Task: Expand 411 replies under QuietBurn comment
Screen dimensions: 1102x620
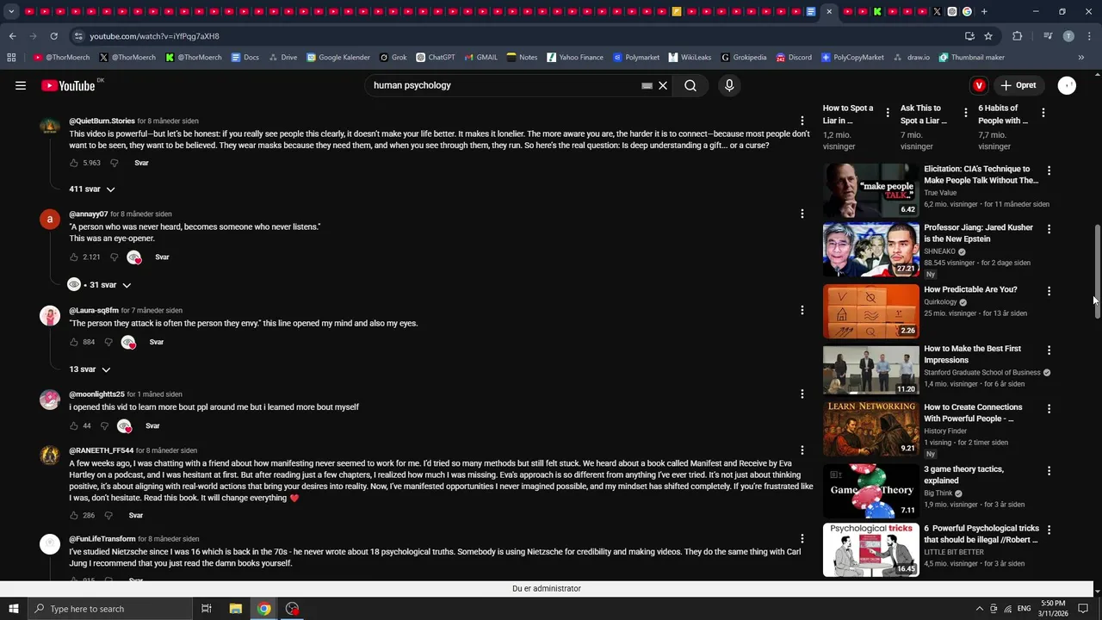Action: (x=92, y=189)
